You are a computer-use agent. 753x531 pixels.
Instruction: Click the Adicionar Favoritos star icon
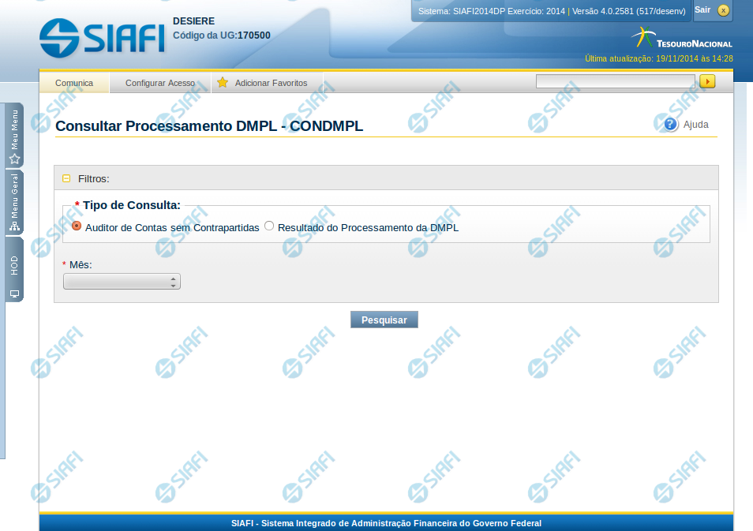point(223,83)
